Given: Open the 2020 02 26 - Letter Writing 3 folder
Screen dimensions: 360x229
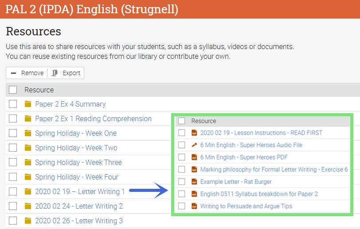Looking at the screenshot, I should [79, 221].
